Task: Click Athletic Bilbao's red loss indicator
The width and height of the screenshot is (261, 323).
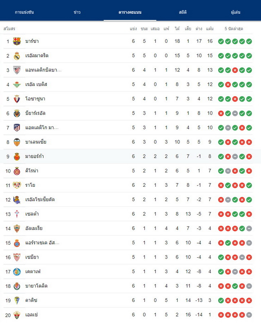Action: coord(235,70)
